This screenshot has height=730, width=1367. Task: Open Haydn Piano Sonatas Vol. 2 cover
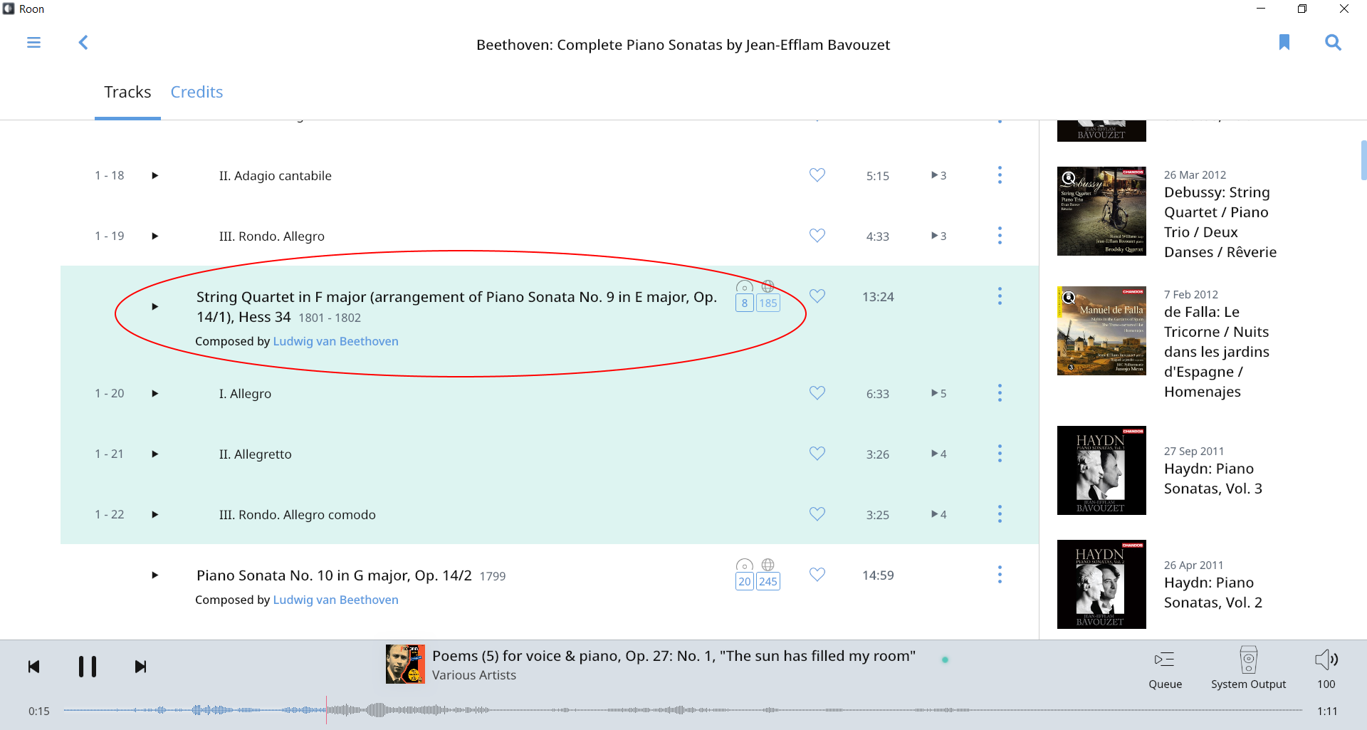(x=1101, y=585)
